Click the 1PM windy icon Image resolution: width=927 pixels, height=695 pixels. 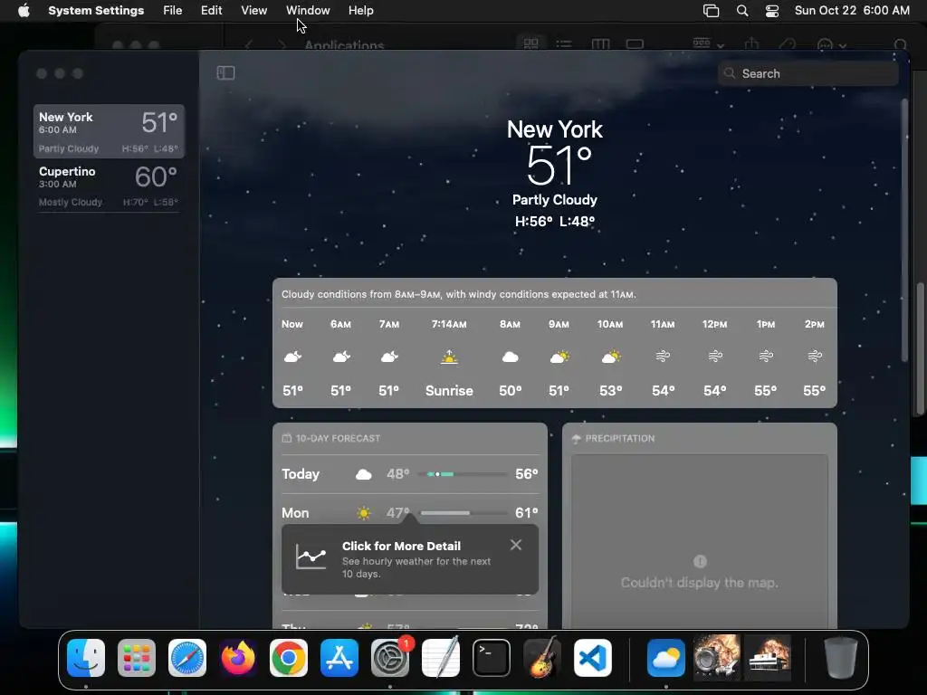pos(766,356)
